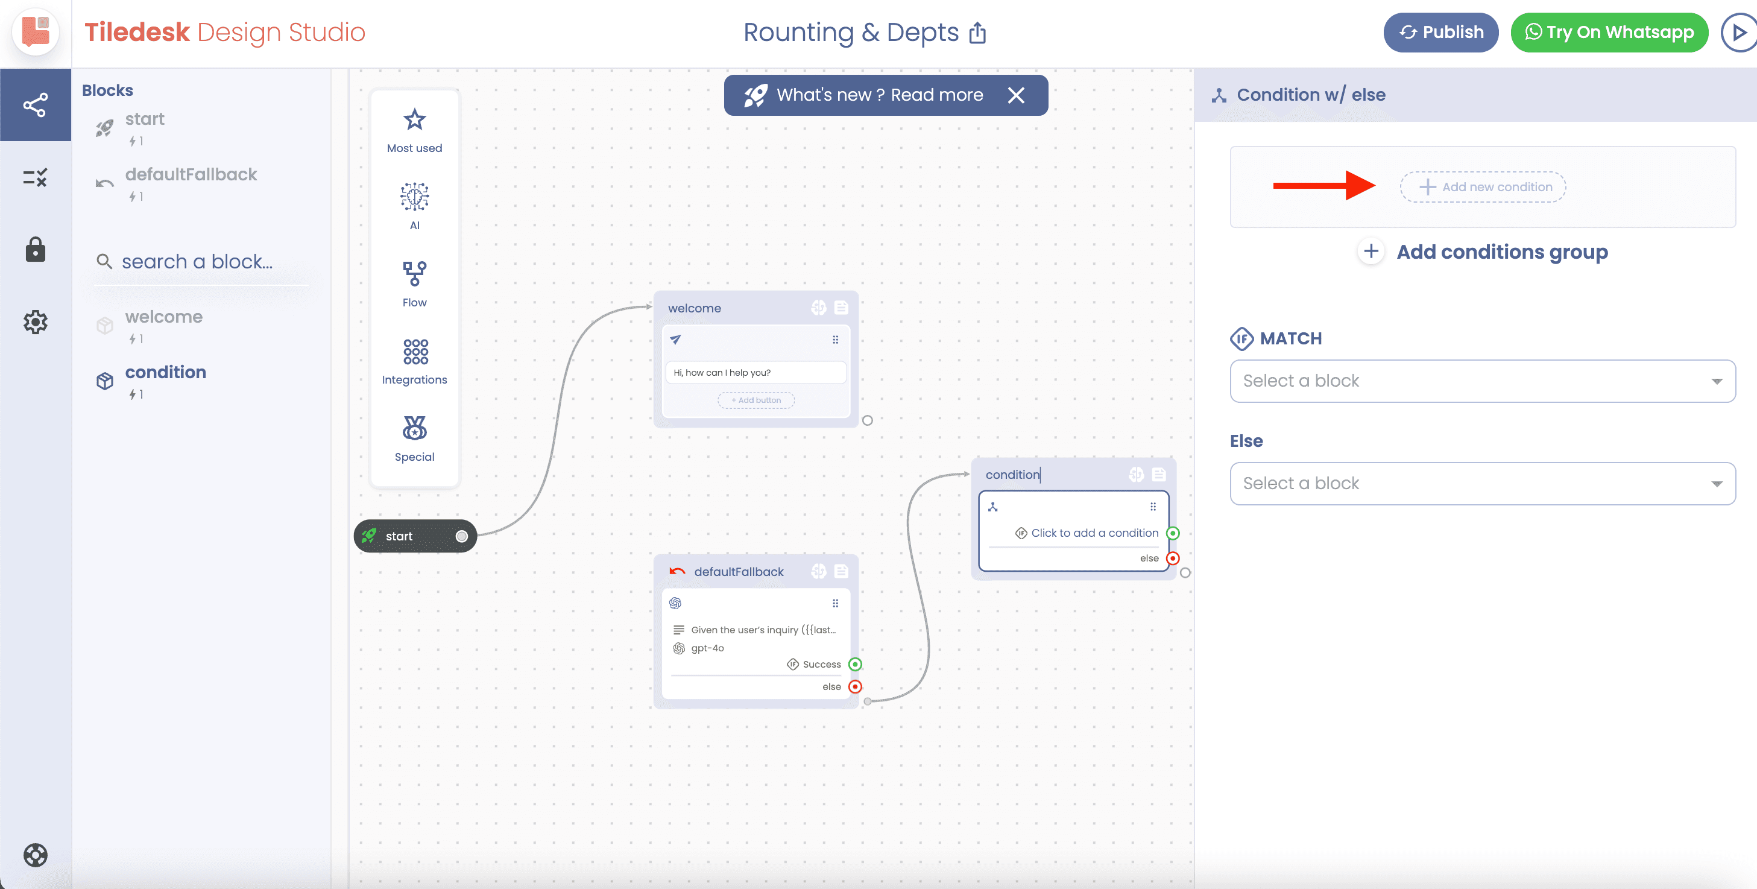Open the Flow actions category
Image resolution: width=1757 pixels, height=889 pixels.
pyautogui.click(x=414, y=284)
